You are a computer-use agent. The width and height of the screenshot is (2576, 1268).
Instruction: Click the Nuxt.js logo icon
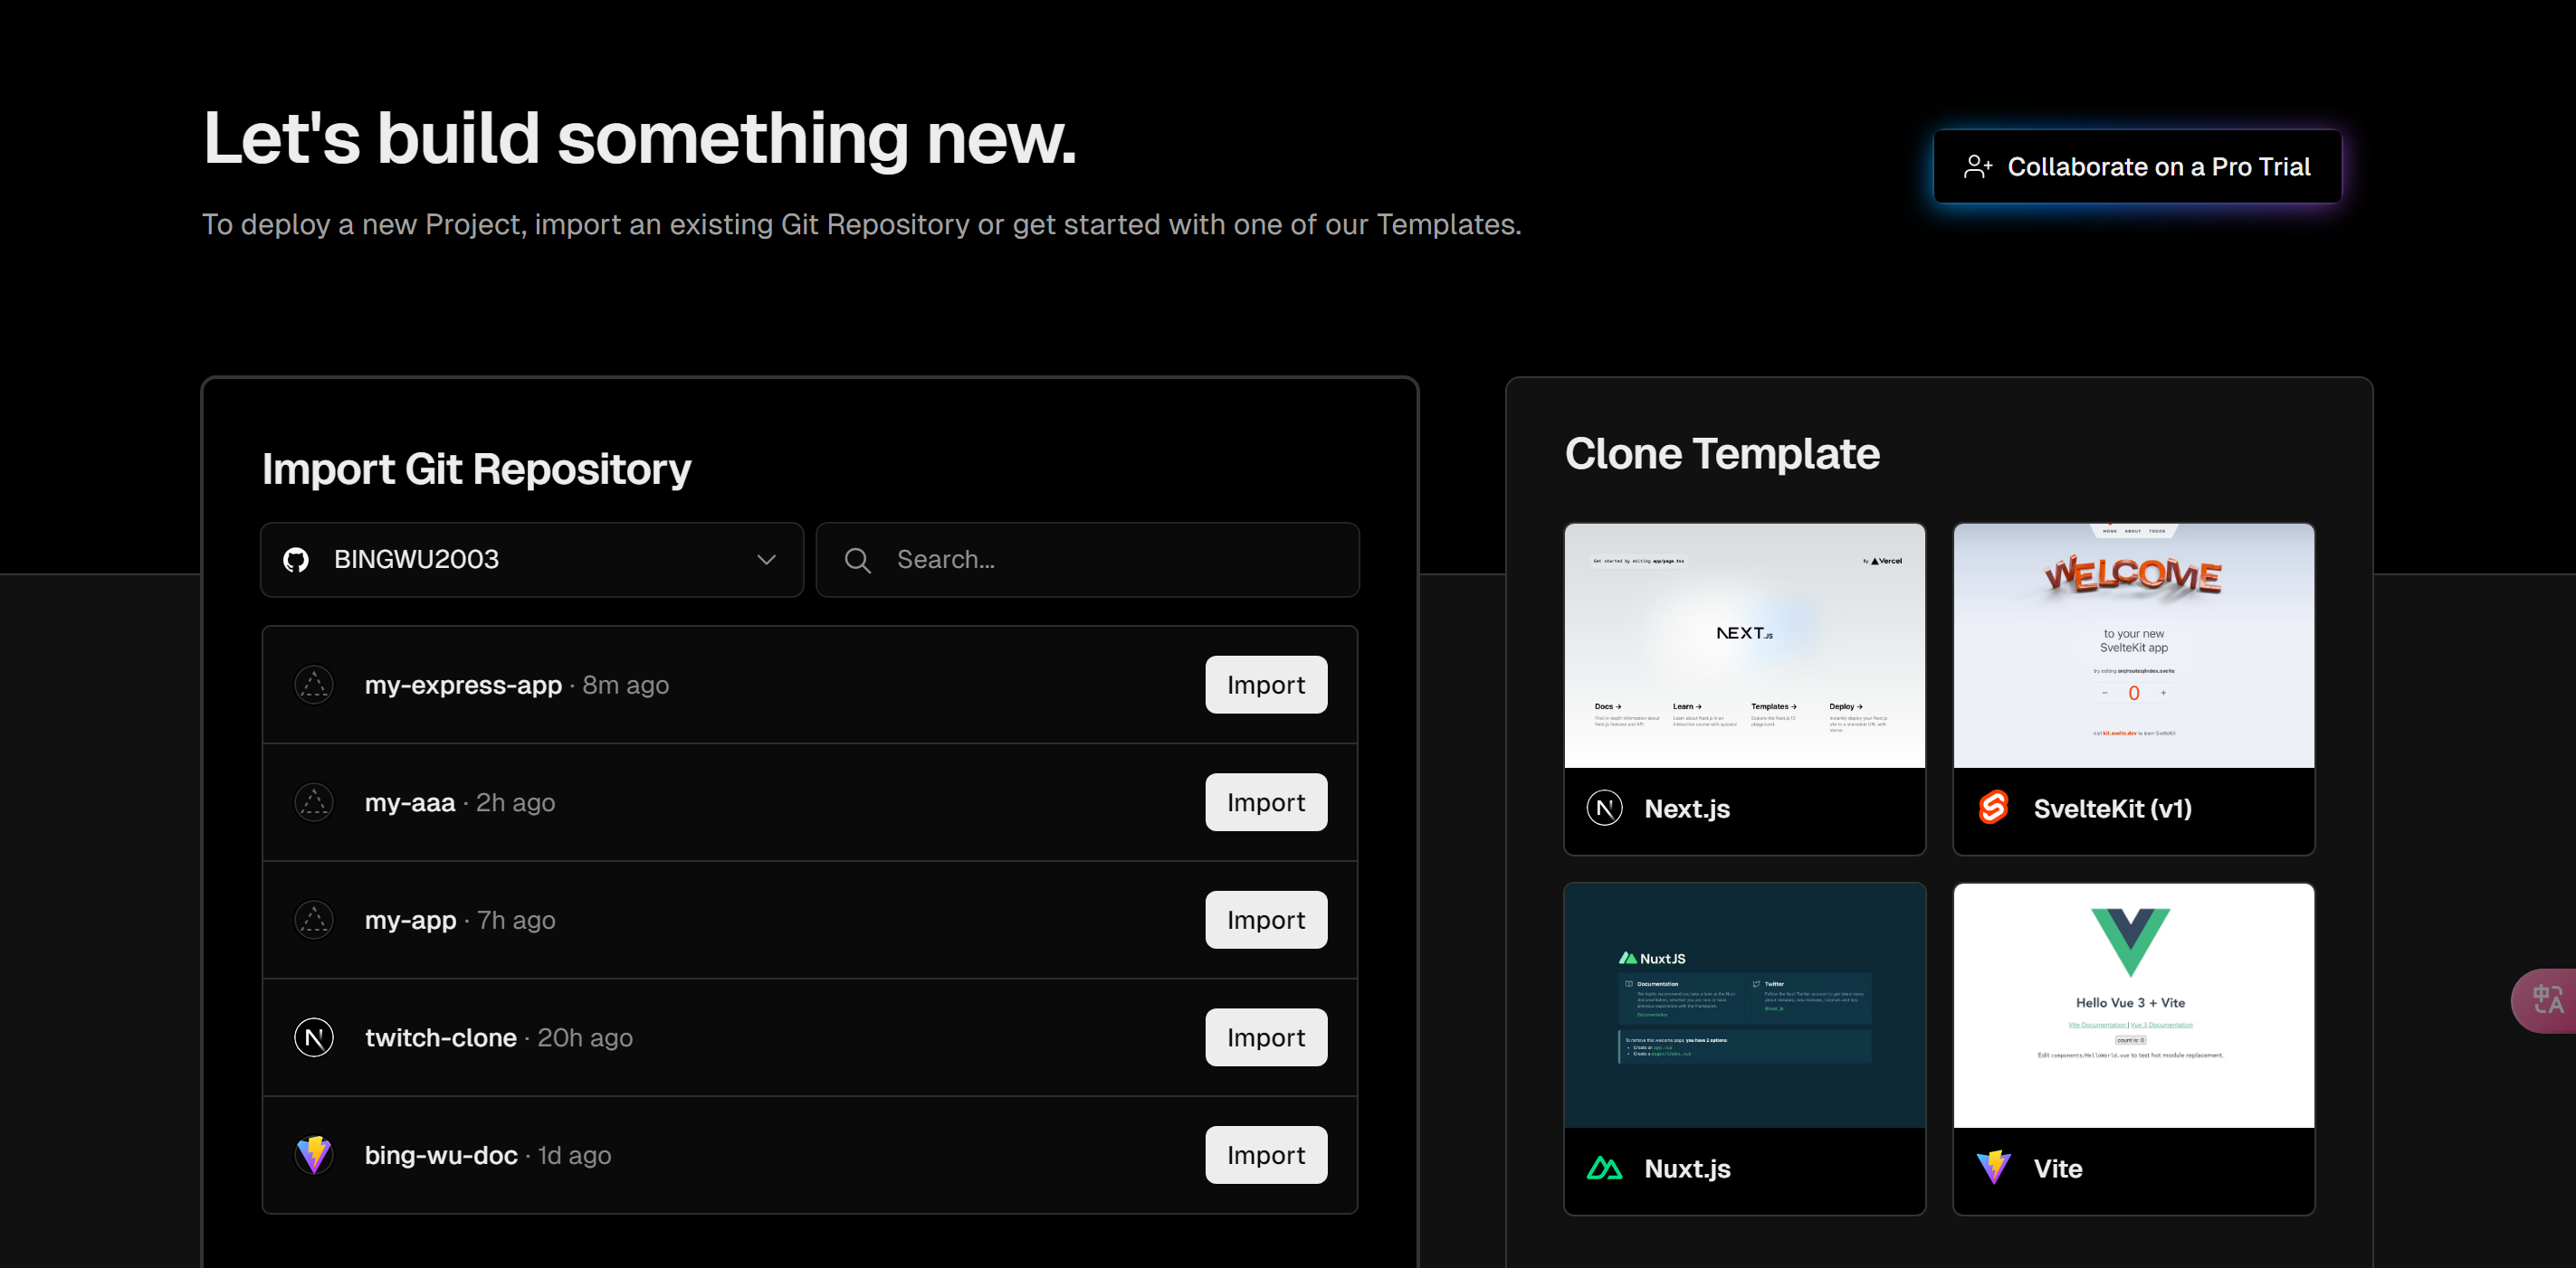pos(1604,1169)
